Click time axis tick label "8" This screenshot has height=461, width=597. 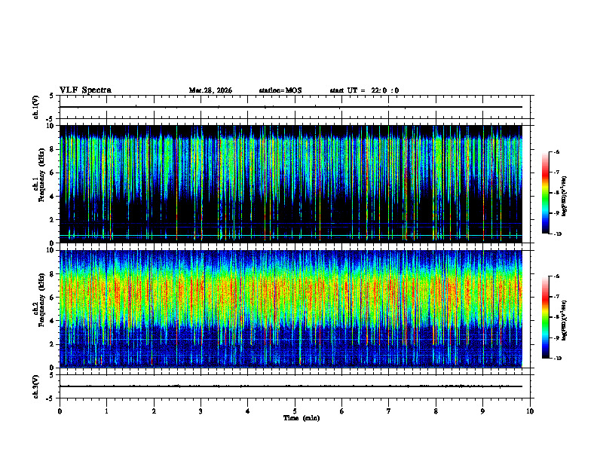[x=436, y=411]
